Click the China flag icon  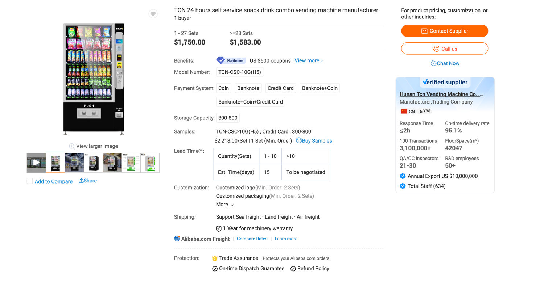[404, 111]
